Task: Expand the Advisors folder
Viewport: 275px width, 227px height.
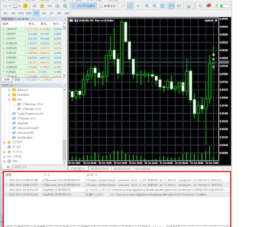Action: pyautogui.click(x=9, y=90)
